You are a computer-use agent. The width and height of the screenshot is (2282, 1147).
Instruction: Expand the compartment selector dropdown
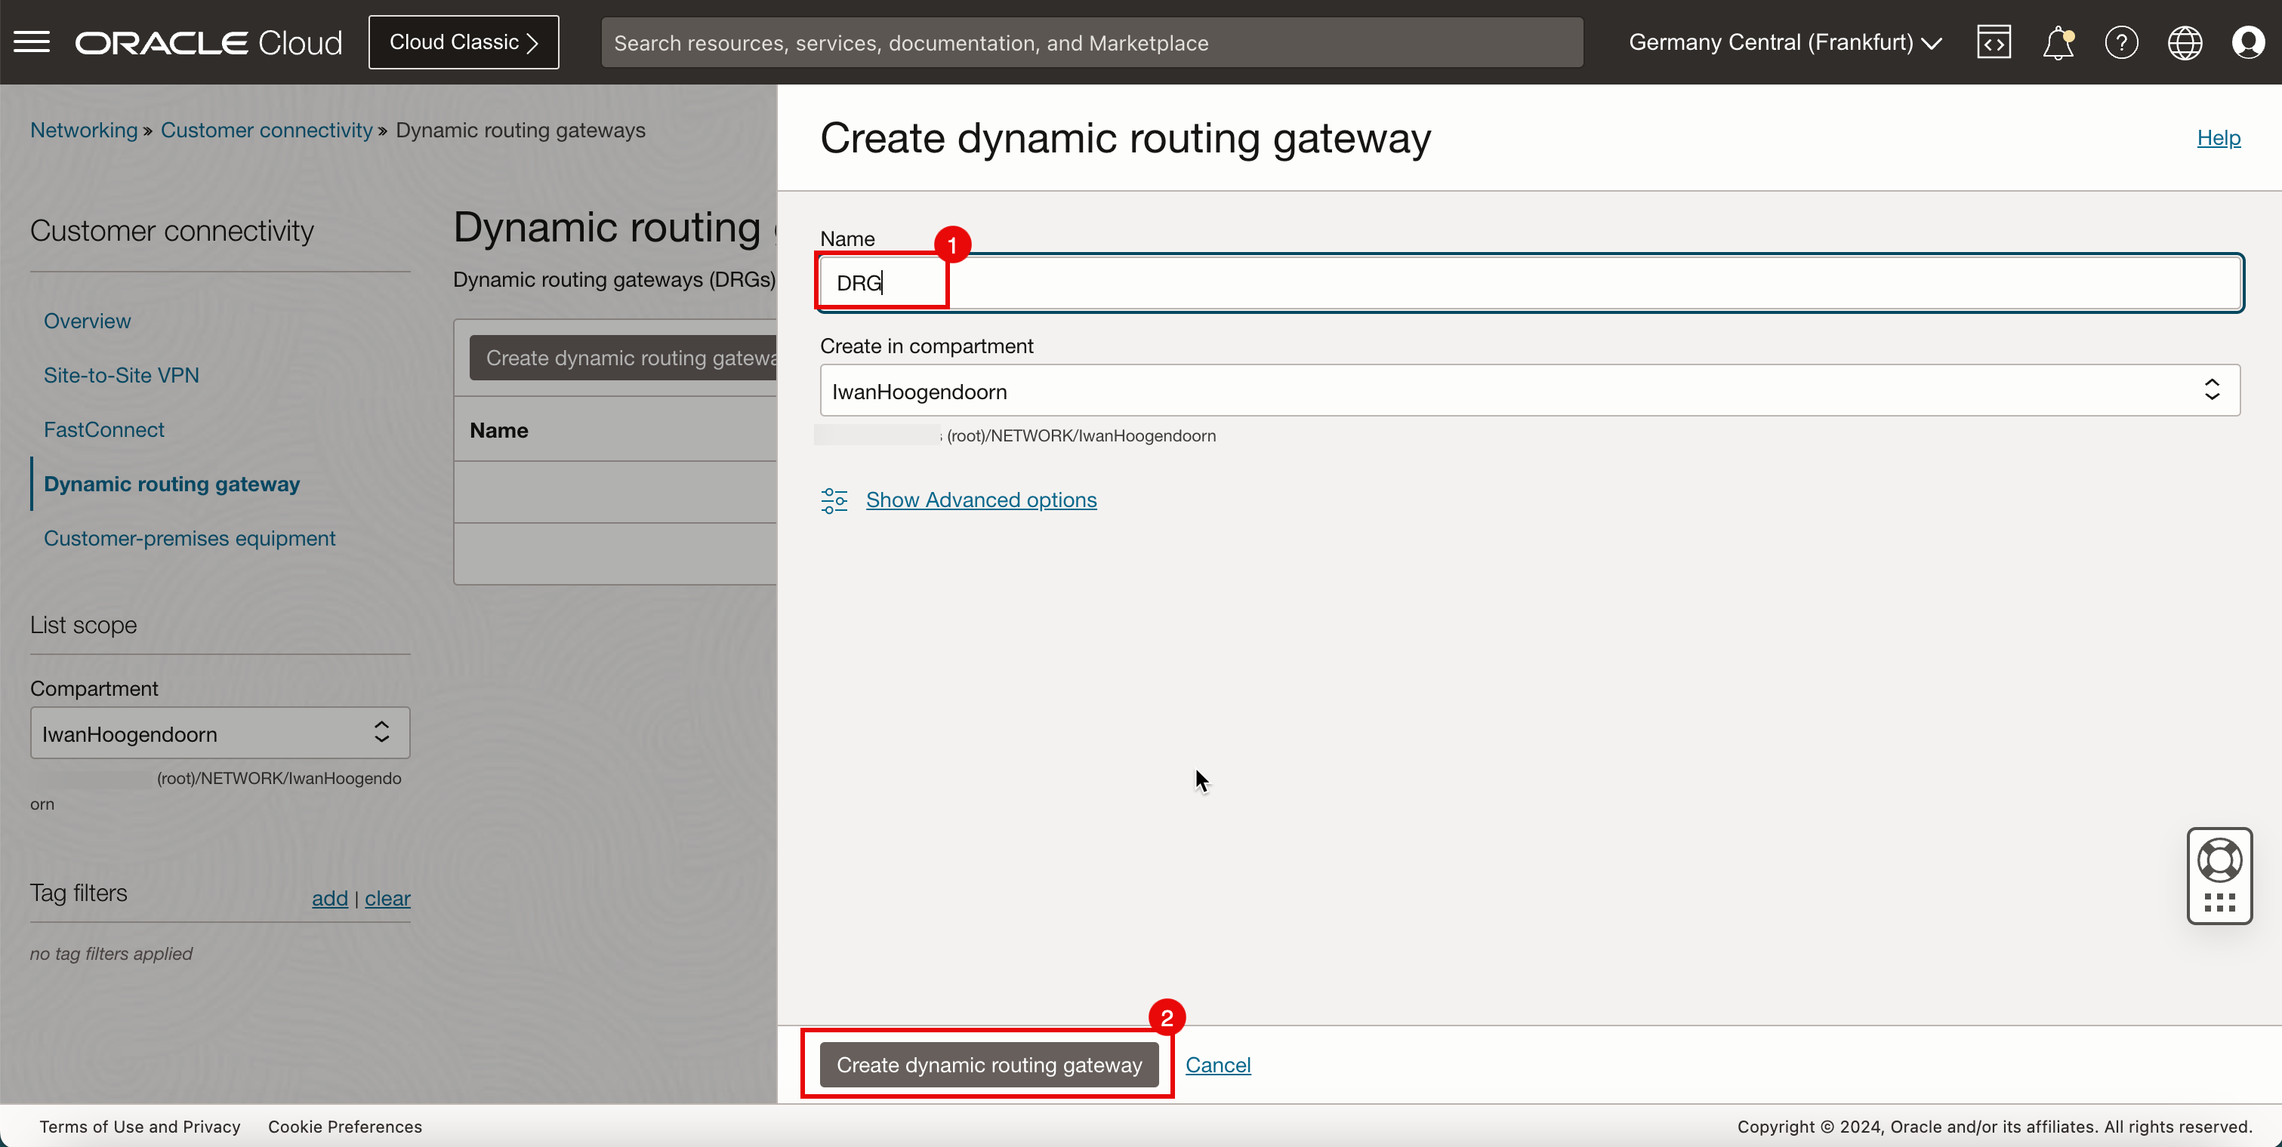pyautogui.click(x=2210, y=391)
